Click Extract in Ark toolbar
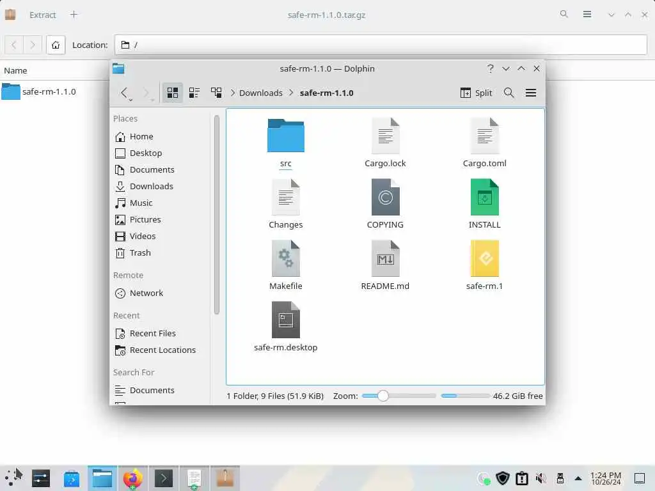Viewport: 655px width, 491px height. tap(42, 15)
